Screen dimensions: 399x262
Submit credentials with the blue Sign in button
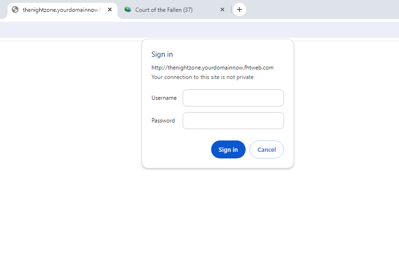coord(228,149)
